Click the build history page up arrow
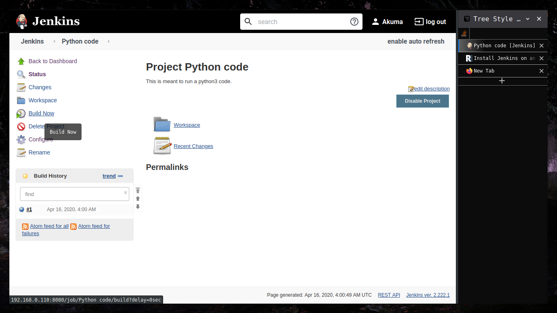 pos(138,198)
